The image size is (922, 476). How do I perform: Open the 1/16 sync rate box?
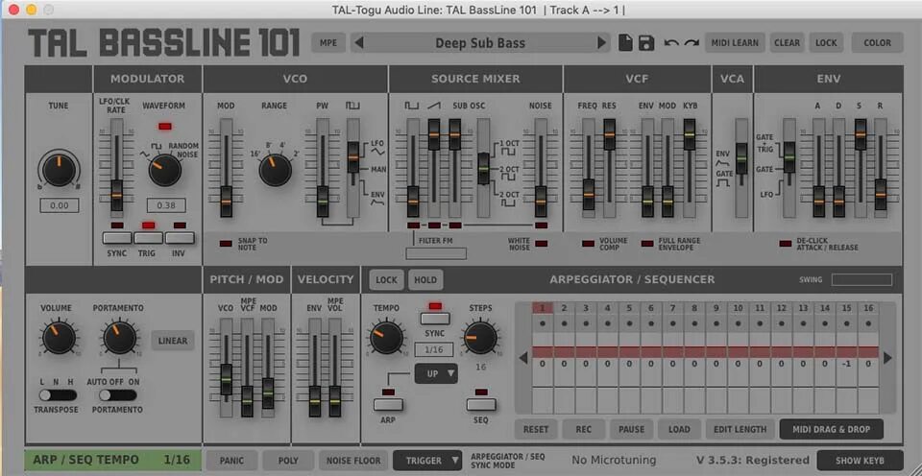pyautogui.click(x=434, y=349)
